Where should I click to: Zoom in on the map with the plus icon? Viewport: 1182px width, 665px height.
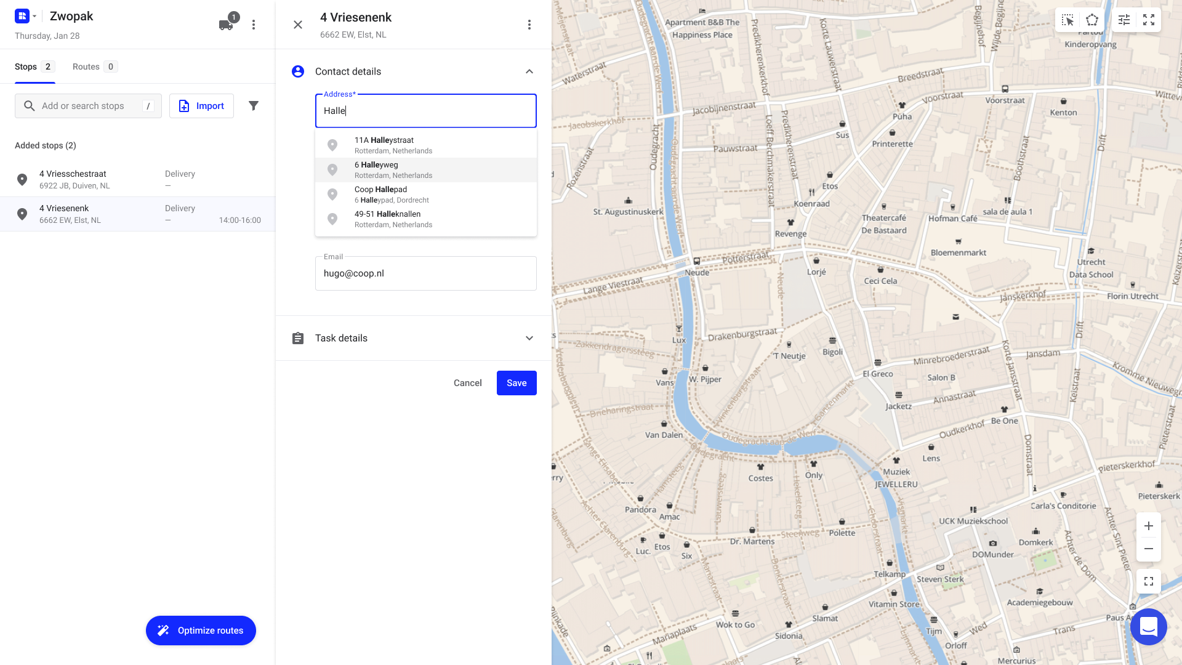(x=1148, y=525)
